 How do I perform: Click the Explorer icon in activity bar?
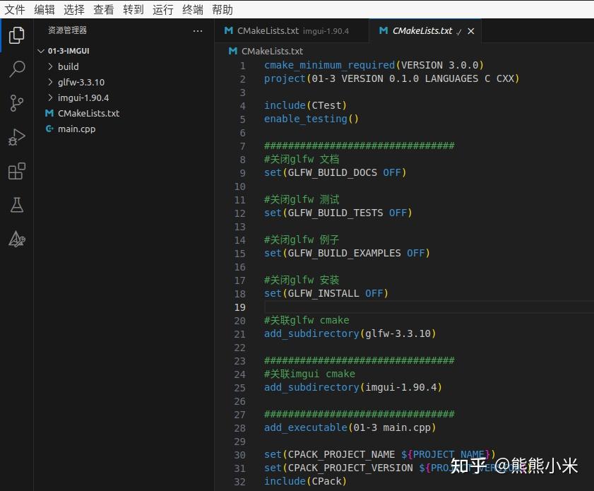[x=17, y=35]
